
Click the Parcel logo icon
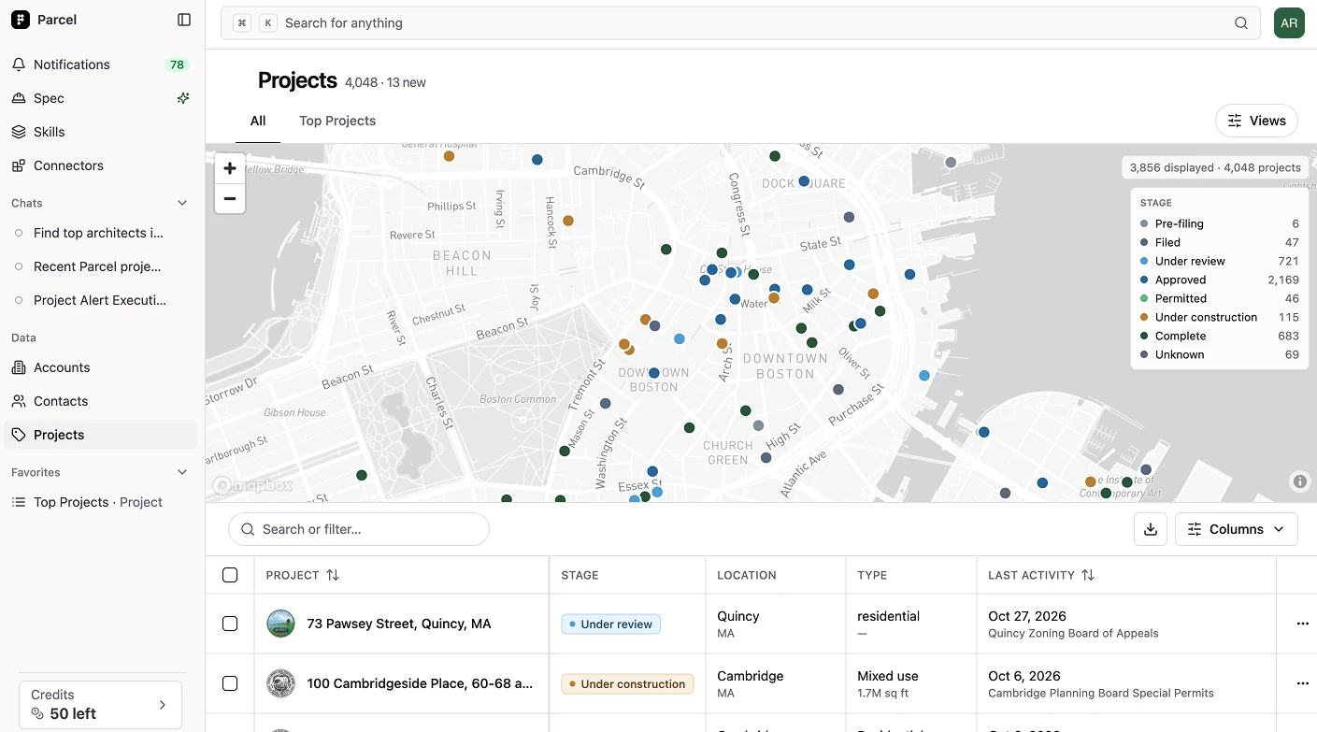(21, 20)
